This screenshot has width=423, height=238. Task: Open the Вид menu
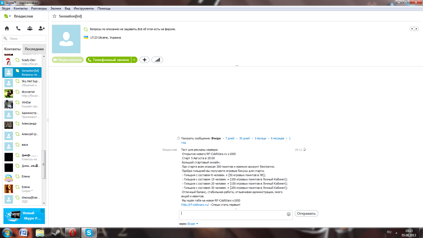pyautogui.click(x=67, y=8)
